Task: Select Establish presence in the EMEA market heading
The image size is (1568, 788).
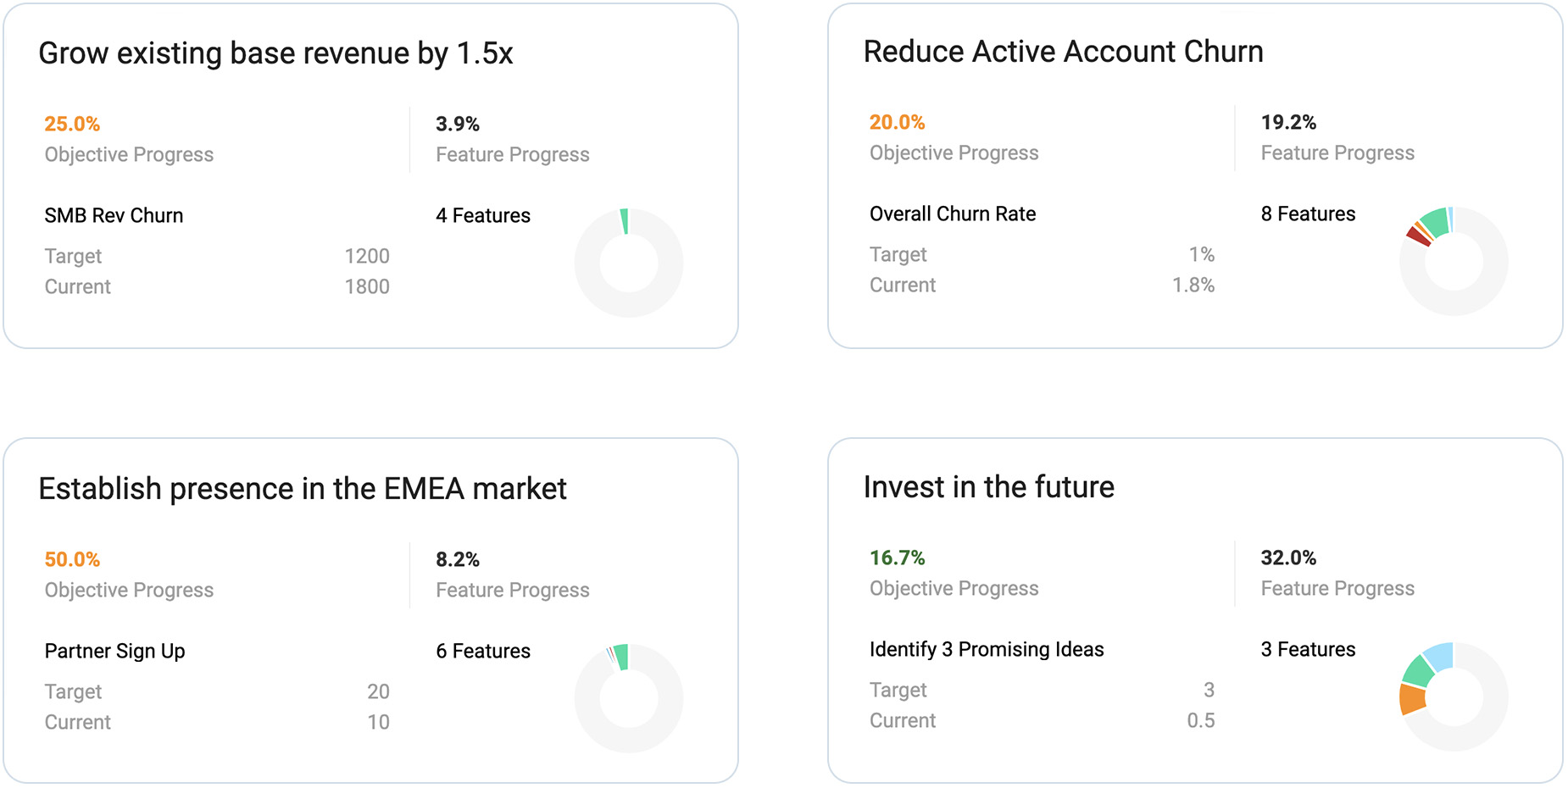Action: (303, 489)
